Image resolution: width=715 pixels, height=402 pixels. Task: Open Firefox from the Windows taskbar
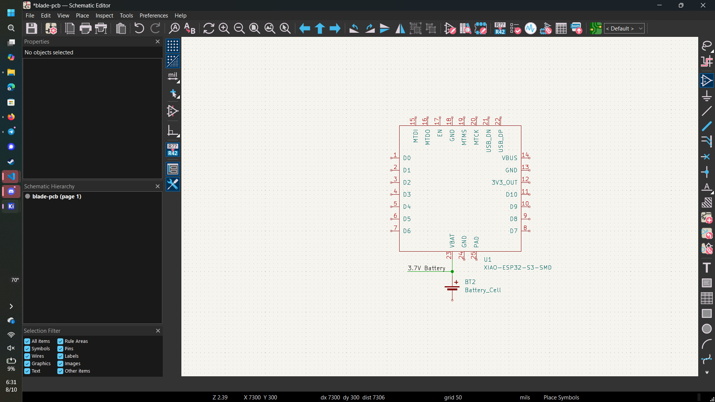click(11, 117)
